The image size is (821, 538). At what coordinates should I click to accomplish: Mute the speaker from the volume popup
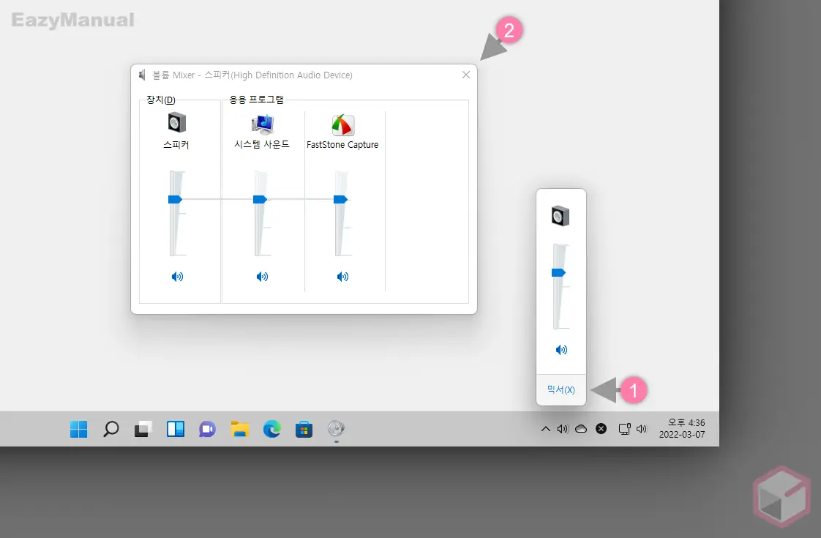561,349
